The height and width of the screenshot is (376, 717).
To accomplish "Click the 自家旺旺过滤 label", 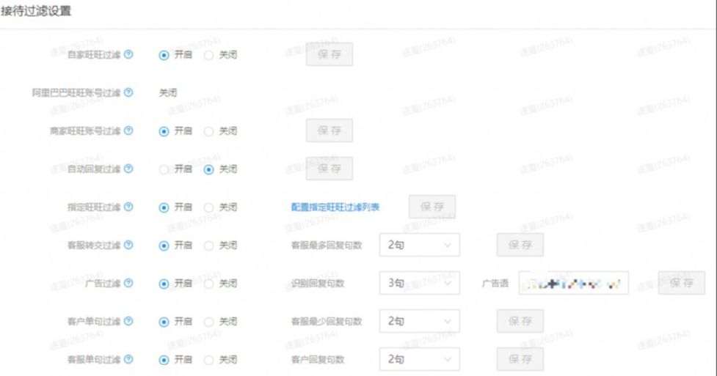I will [x=94, y=55].
